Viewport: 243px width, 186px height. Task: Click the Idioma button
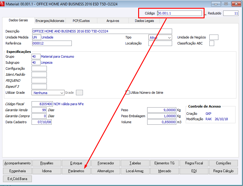[x=47, y=171]
